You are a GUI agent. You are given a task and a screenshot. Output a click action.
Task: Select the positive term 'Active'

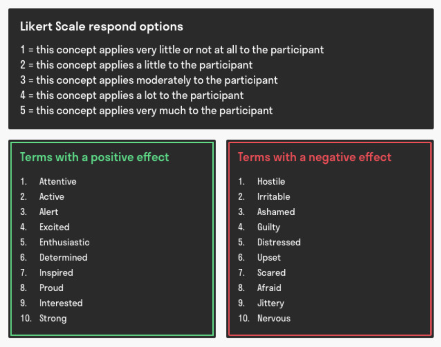click(52, 197)
